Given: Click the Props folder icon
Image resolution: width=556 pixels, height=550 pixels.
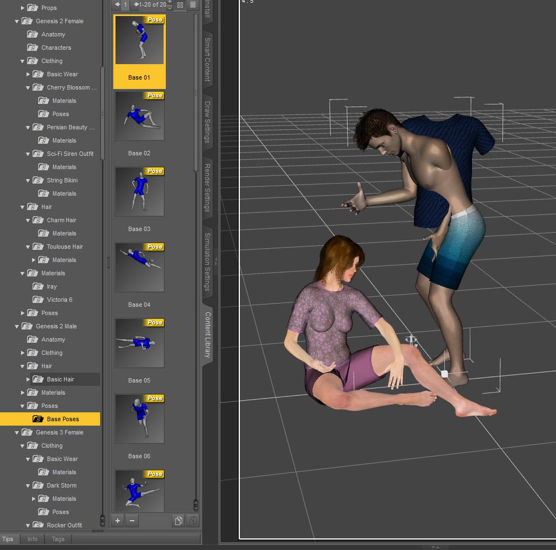Looking at the screenshot, I should pos(33,8).
